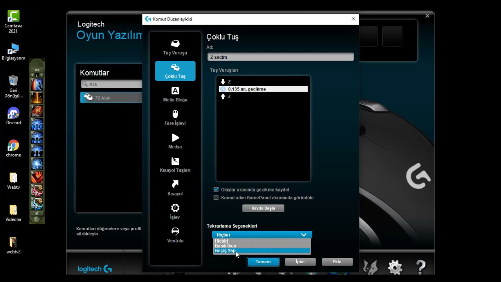The height and width of the screenshot is (282, 501).
Task: Select the Çoklu Tuş multi-key tab
Action: pos(175,71)
